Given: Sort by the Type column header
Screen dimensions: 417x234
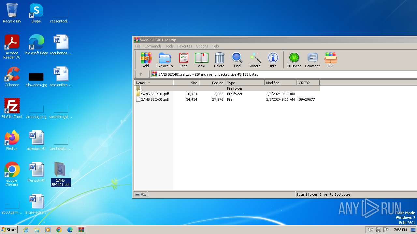Looking at the screenshot, I should click(245, 83).
